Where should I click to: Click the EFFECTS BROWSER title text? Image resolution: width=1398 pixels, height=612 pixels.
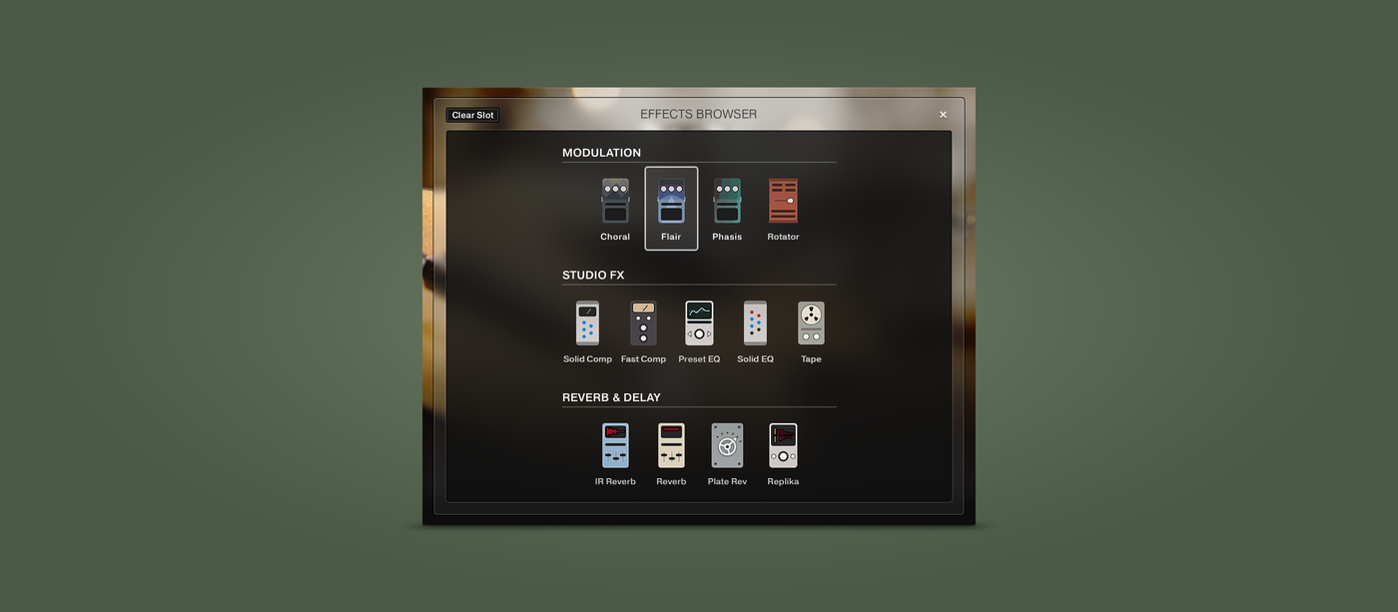coord(699,114)
